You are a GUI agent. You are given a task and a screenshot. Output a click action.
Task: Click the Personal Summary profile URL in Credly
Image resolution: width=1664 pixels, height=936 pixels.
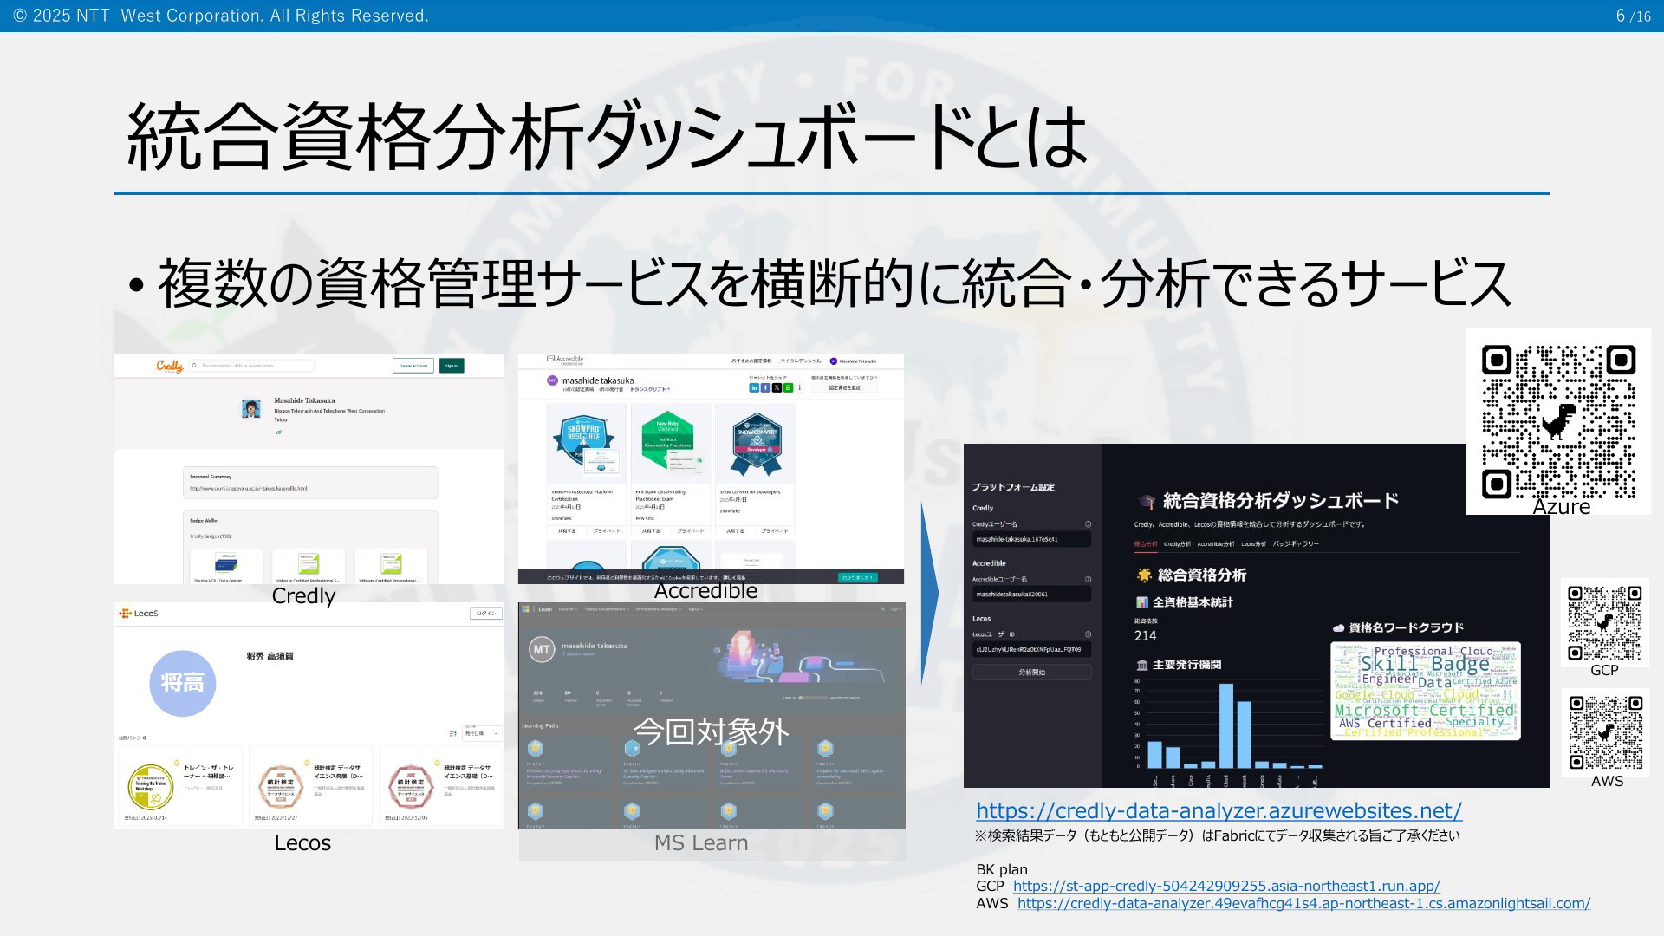coord(249,488)
